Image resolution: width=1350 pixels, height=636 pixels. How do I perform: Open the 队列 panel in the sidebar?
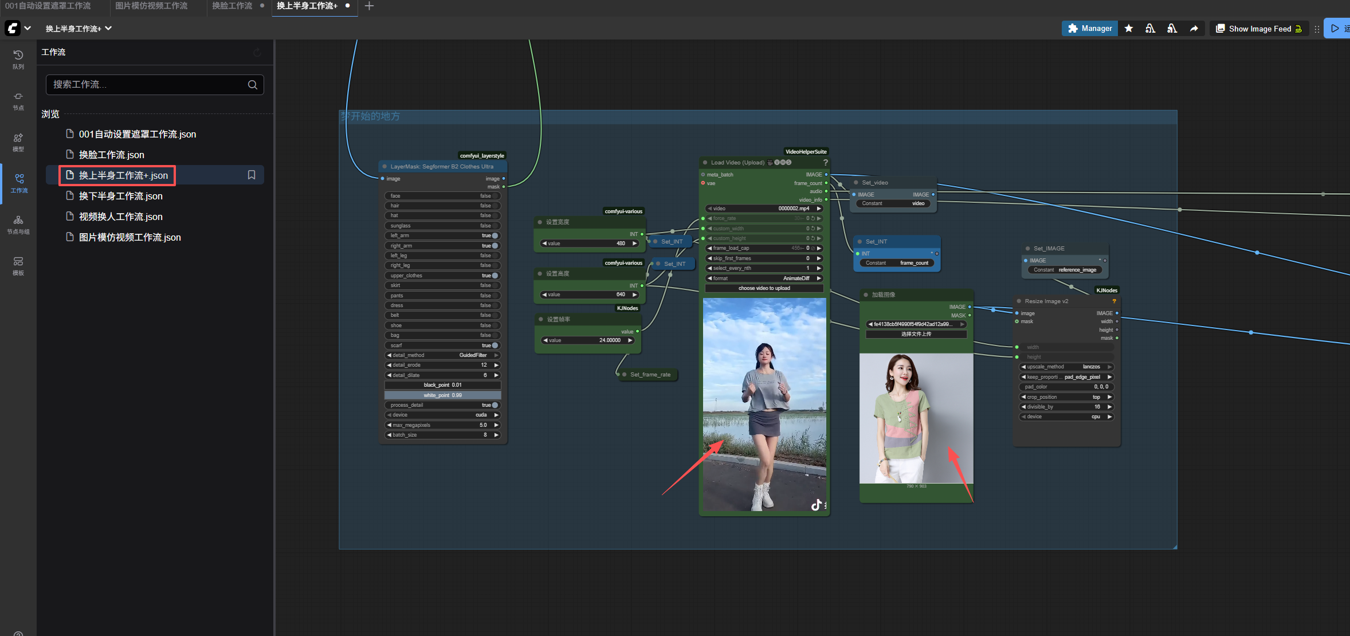tap(18, 59)
